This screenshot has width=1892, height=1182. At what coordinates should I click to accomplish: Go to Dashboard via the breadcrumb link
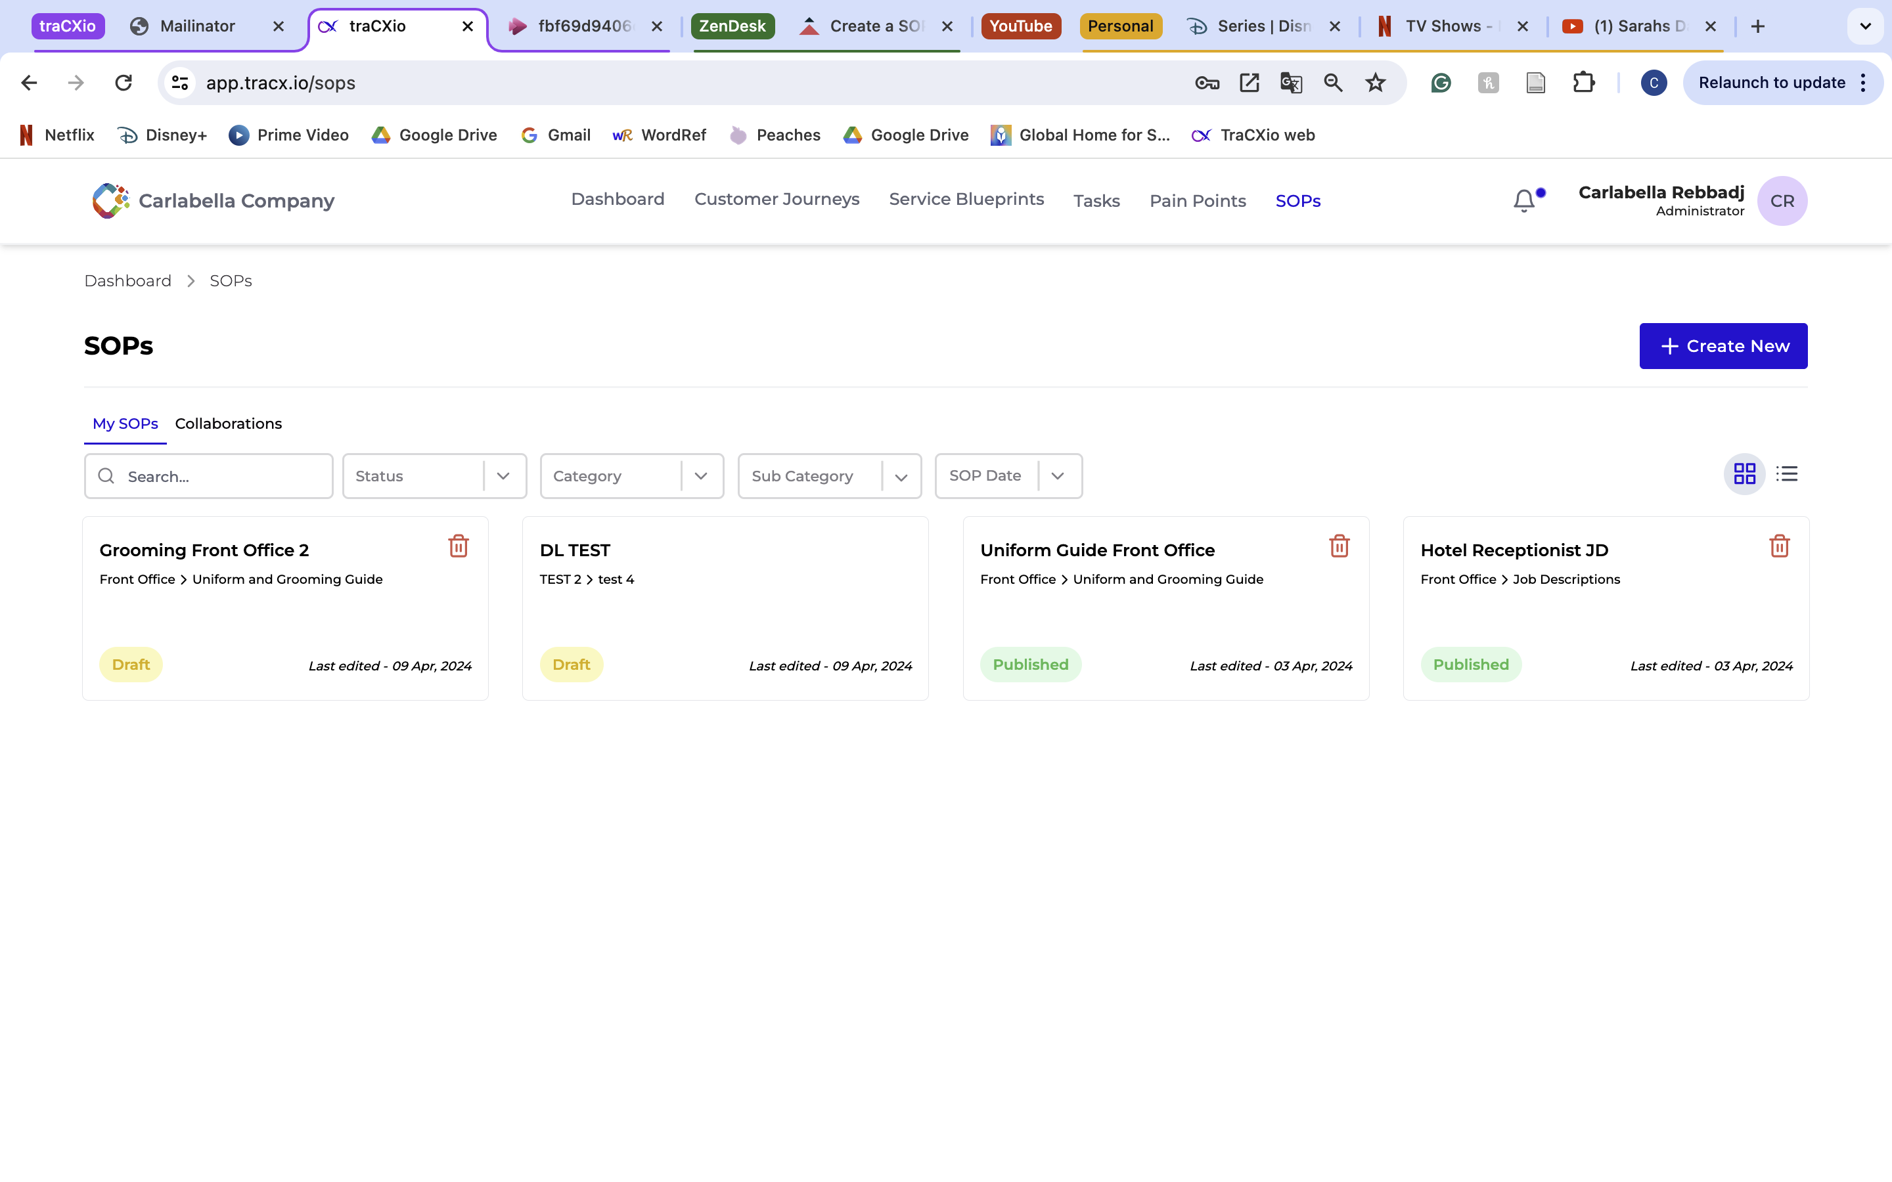pos(127,280)
